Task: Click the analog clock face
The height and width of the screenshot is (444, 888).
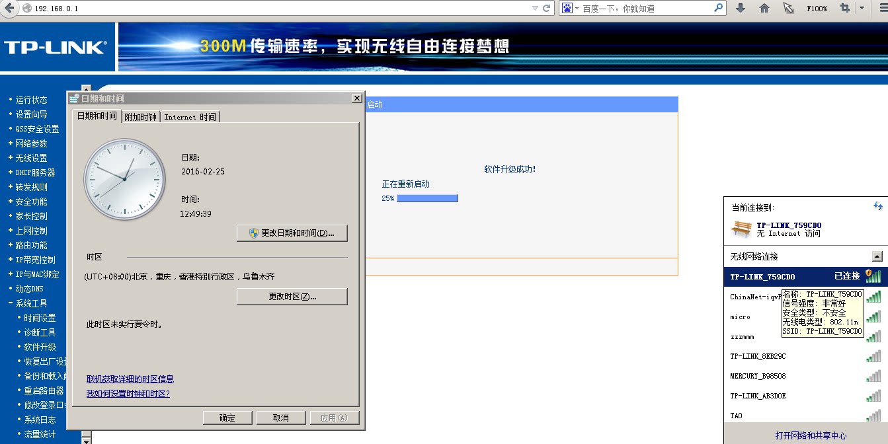Action: 124,180
